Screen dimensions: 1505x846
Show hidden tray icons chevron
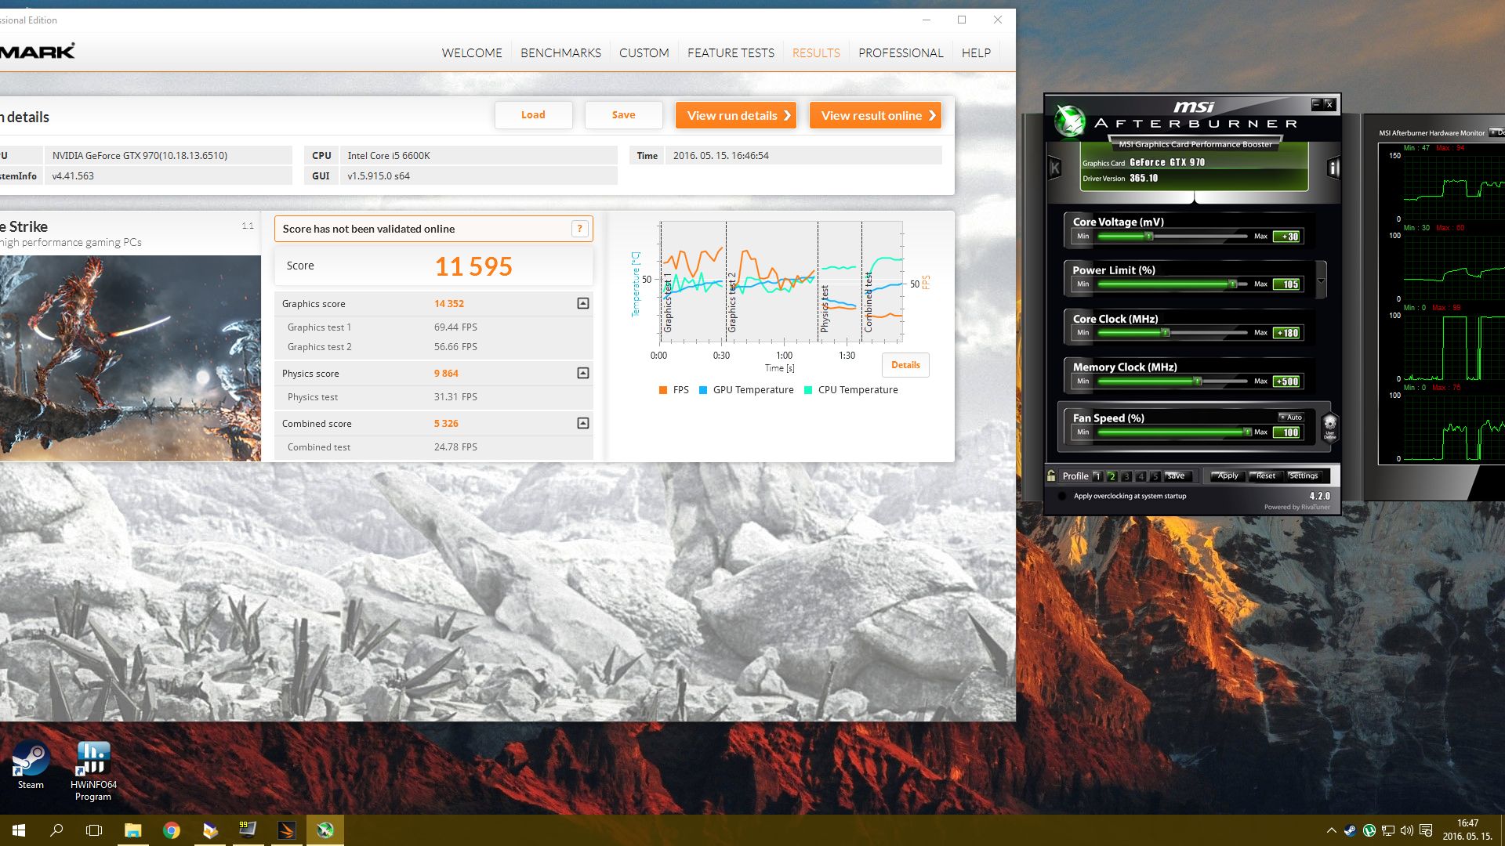[x=1331, y=830]
